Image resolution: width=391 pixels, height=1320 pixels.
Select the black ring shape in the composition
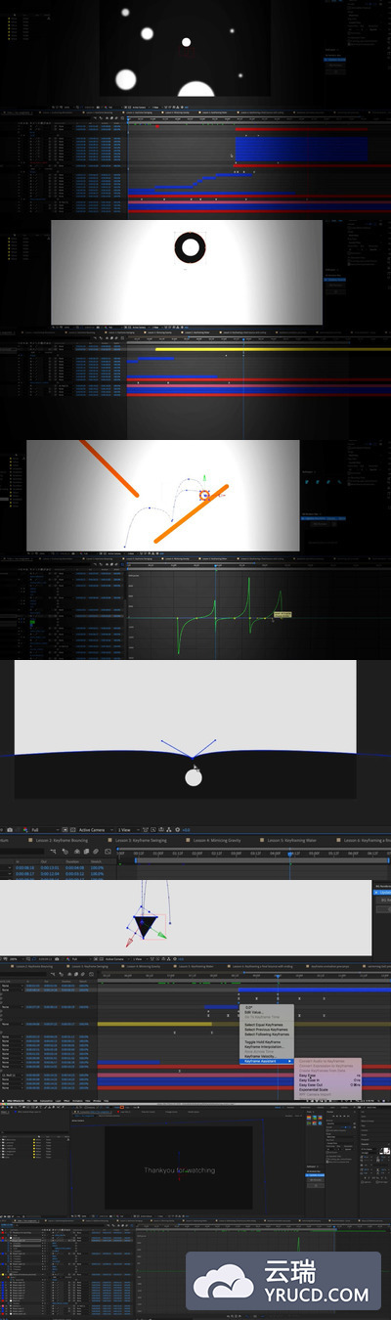pos(189,247)
